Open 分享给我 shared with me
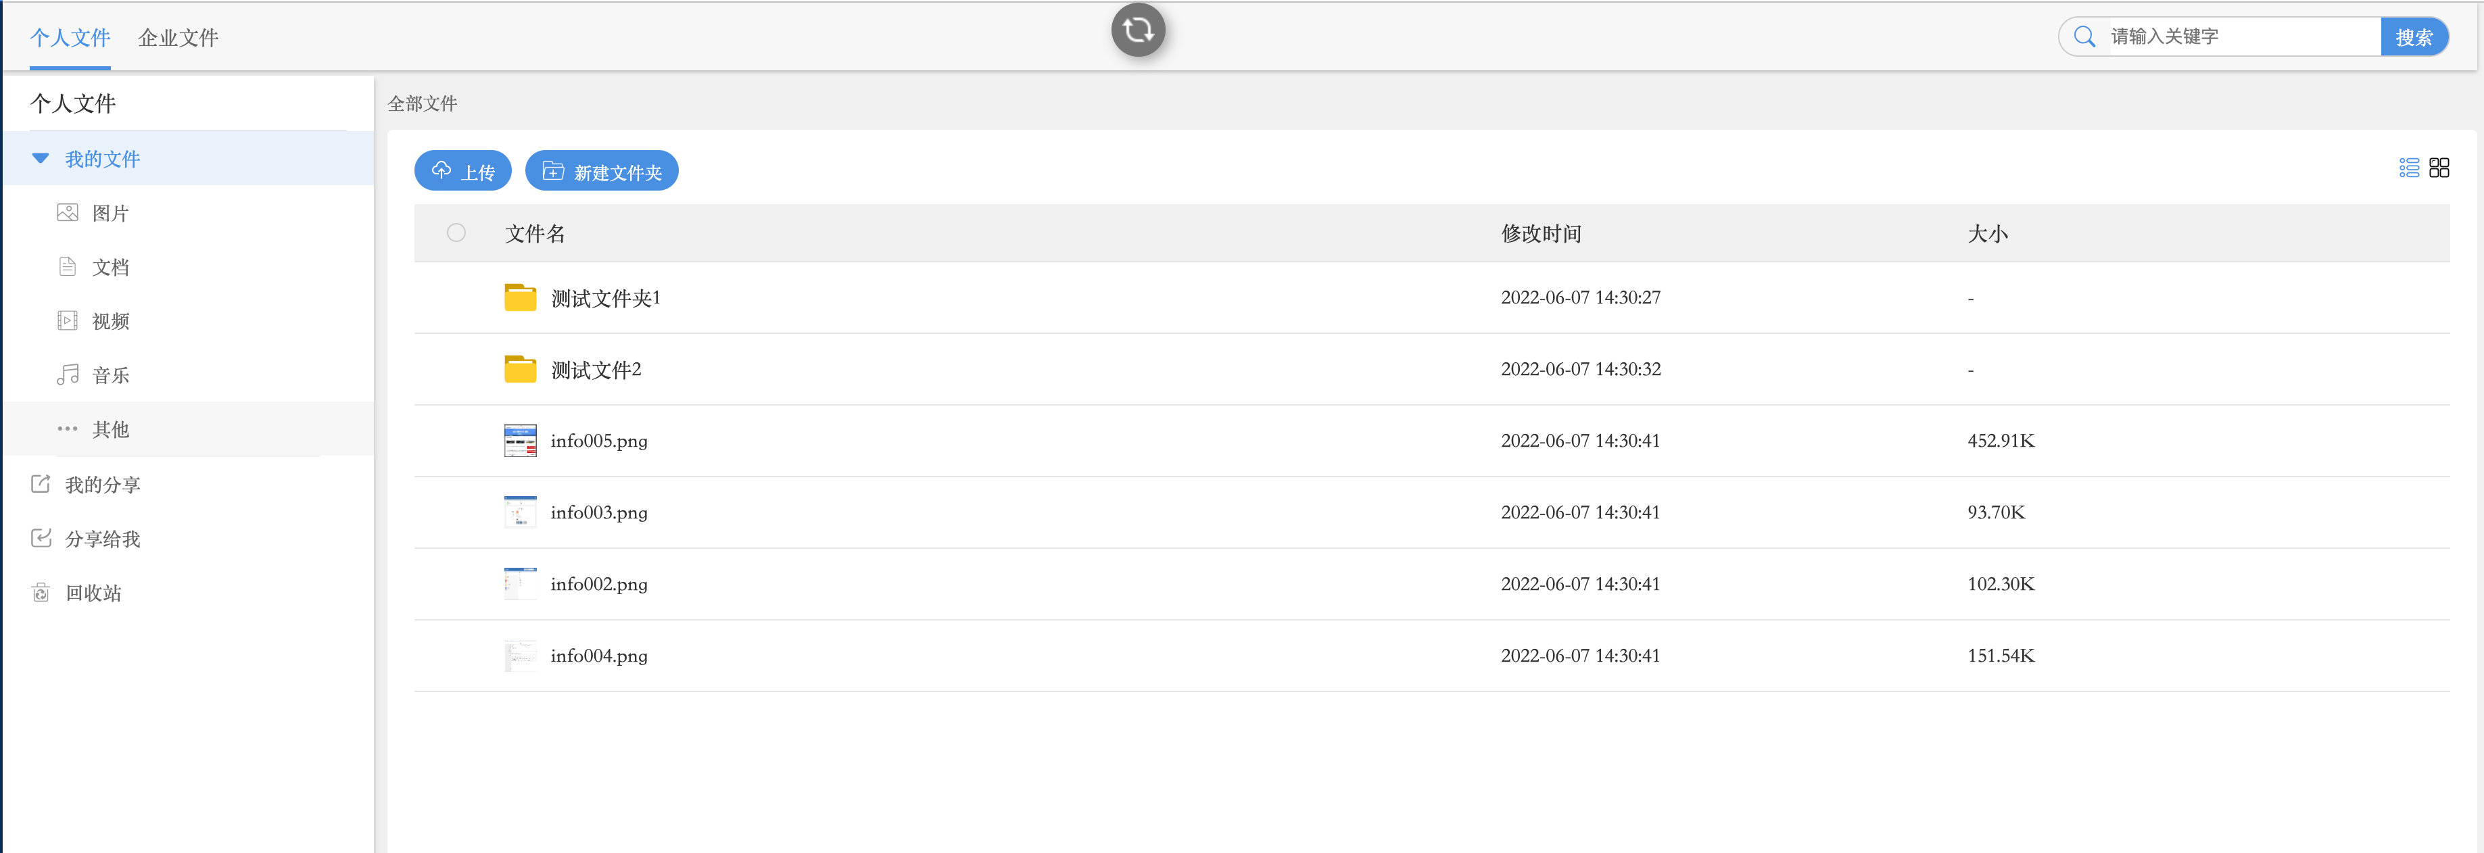The height and width of the screenshot is (853, 2484). tap(101, 539)
